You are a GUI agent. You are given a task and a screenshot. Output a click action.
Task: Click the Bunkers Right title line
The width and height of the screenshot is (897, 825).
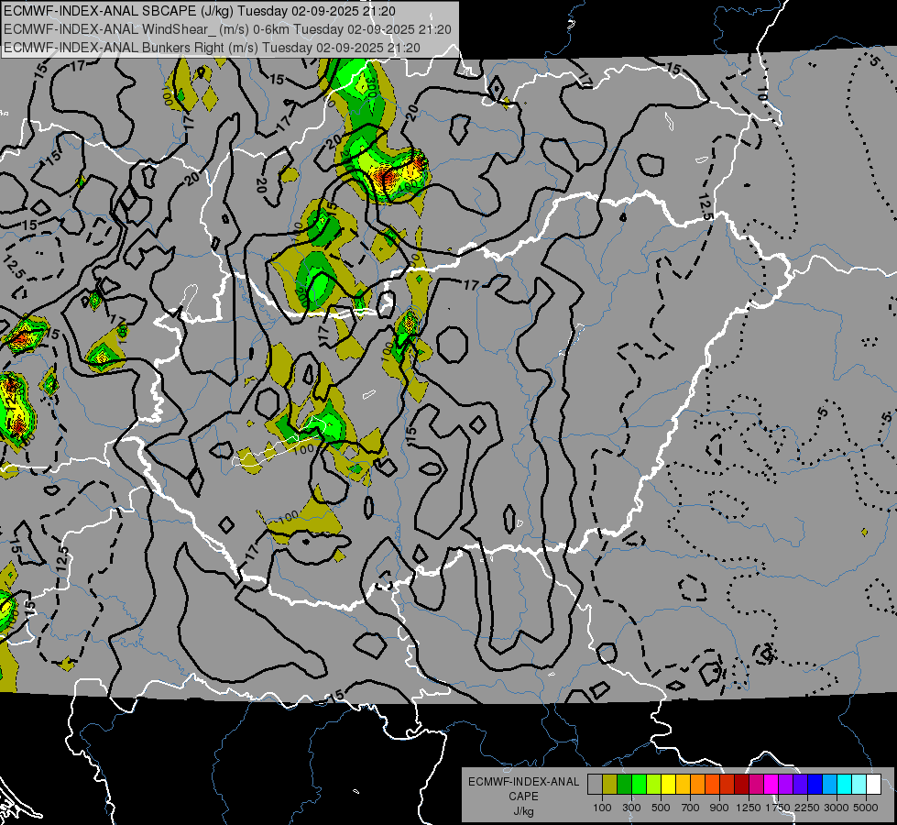[212, 48]
